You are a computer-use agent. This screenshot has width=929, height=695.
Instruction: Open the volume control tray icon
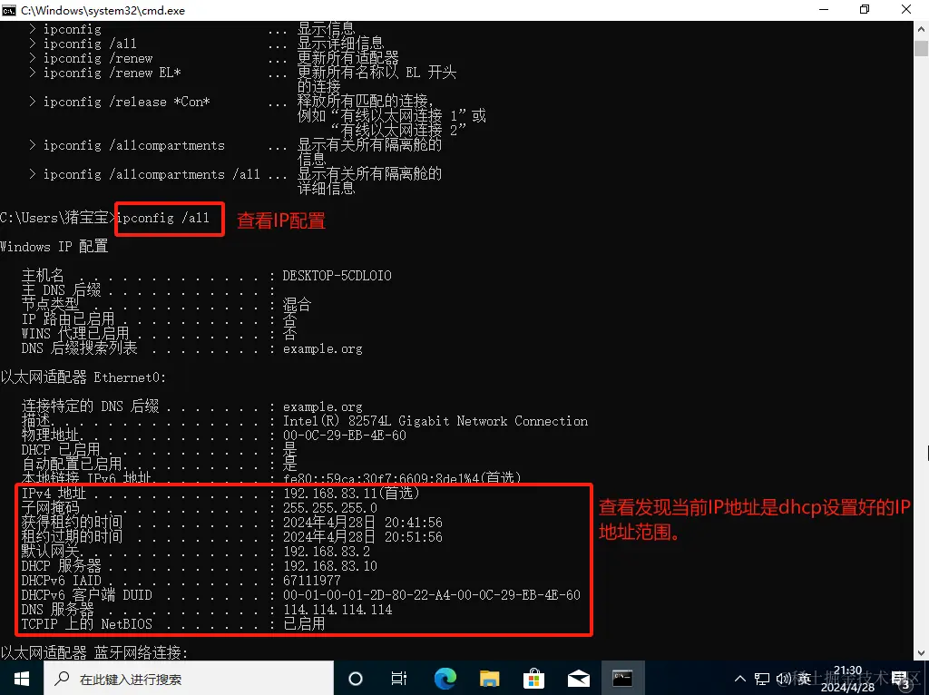coord(783,679)
